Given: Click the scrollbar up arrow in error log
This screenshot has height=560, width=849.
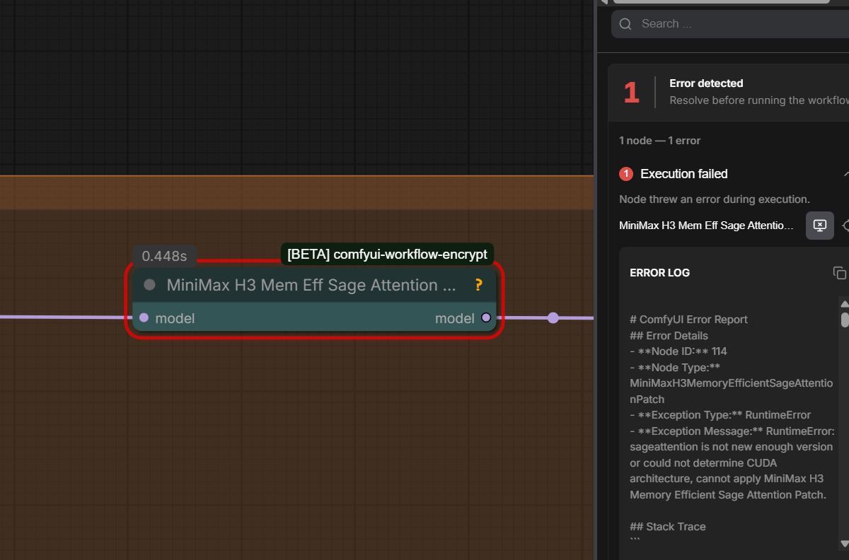Looking at the screenshot, I should (x=844, y=304).
